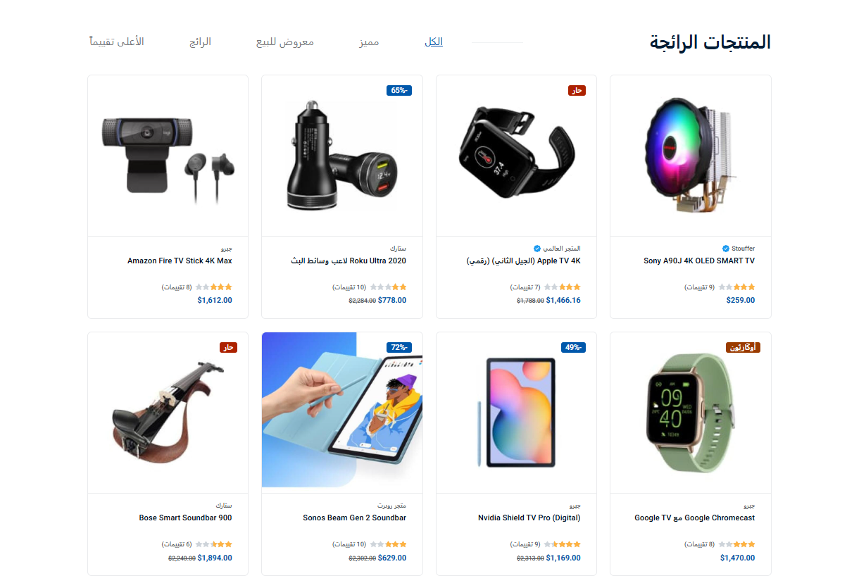This screenshot has height=583, width=847.
Task: Click the -65% discount badge on Roku Ultra
Action: (x=399, y=90)
